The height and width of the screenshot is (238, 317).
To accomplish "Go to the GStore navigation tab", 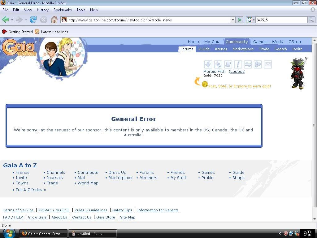I will click(295, 42).
